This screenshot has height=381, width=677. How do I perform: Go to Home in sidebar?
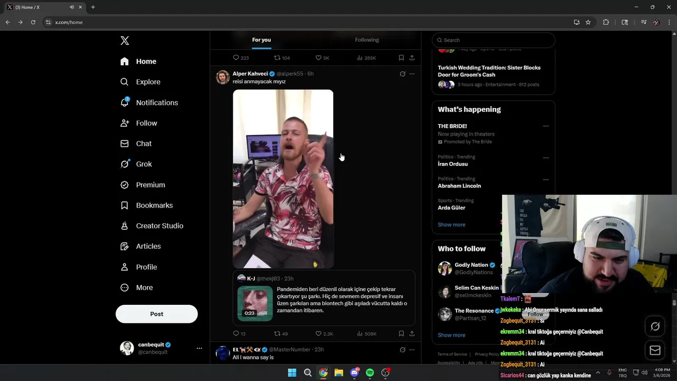(x=138, y=61)
